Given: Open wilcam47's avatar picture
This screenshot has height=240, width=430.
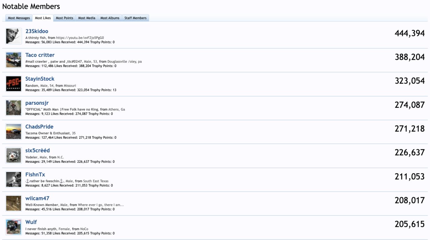Looking at the screenshot, I should (x=13, y=203).
